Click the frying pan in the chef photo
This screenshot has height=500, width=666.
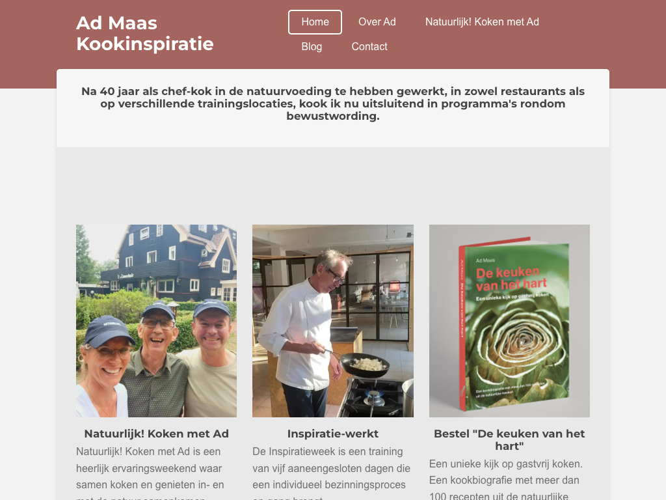coord(364,366)
